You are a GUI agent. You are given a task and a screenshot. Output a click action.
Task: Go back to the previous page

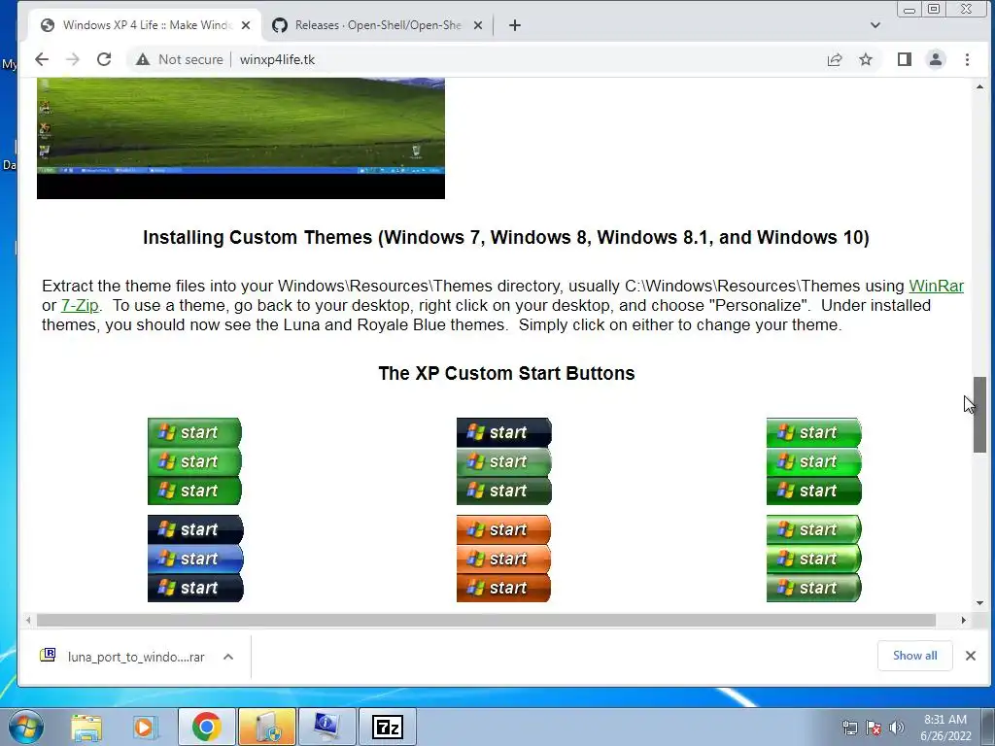pos(42,59)
